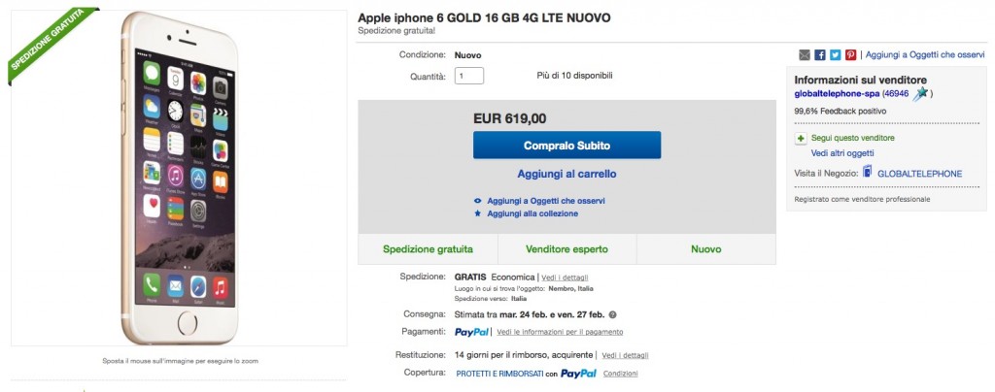The image size is (995, 392).
Task: Click the delivery estimate help question mark
Action: coord(612,314)
